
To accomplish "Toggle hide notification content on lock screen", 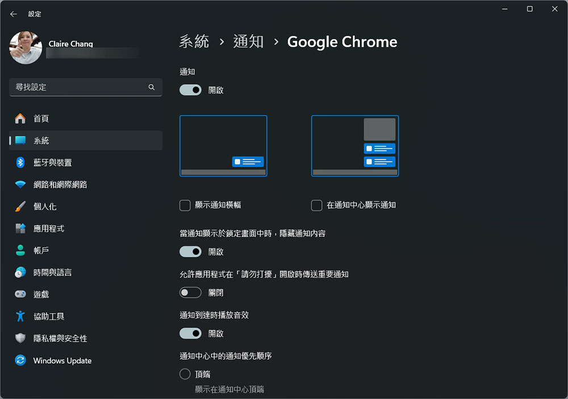I will (x=190, y=251).
